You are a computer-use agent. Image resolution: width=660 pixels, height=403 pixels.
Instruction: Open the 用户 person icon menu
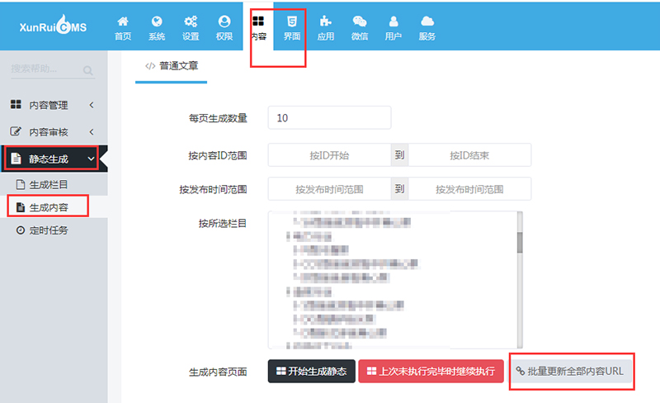[394, 28]
